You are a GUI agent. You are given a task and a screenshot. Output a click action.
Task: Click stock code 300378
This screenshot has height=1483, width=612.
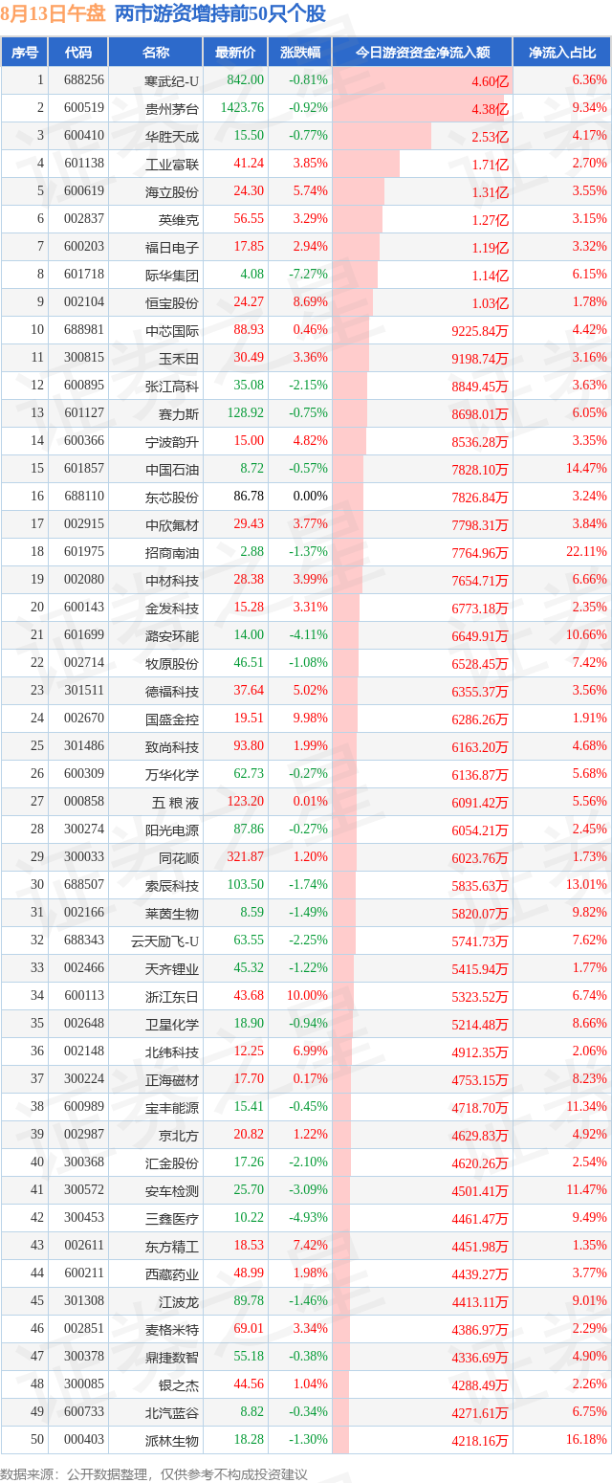click(85, 1357)
